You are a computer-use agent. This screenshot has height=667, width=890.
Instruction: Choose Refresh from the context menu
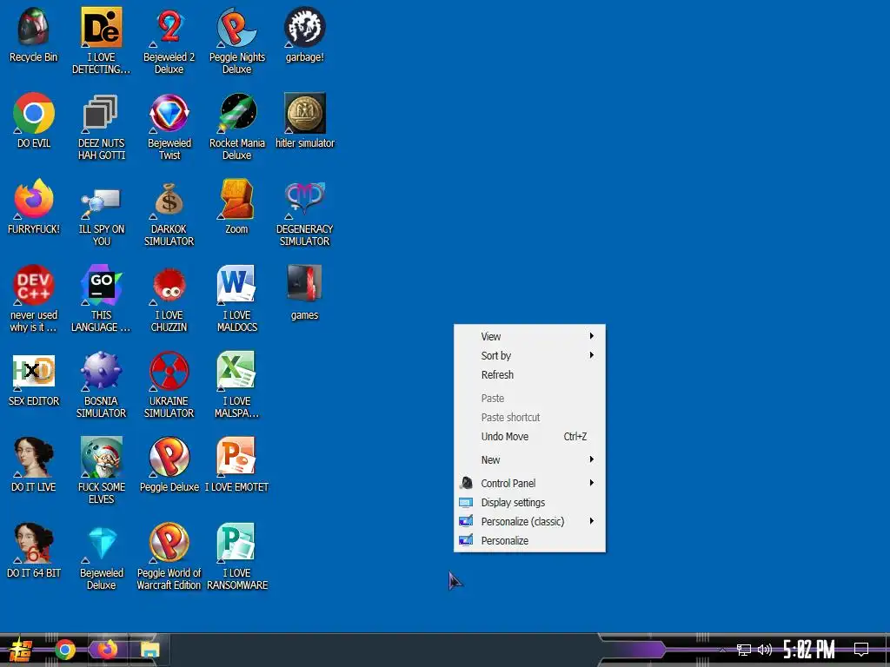click(x=529, y=374)
